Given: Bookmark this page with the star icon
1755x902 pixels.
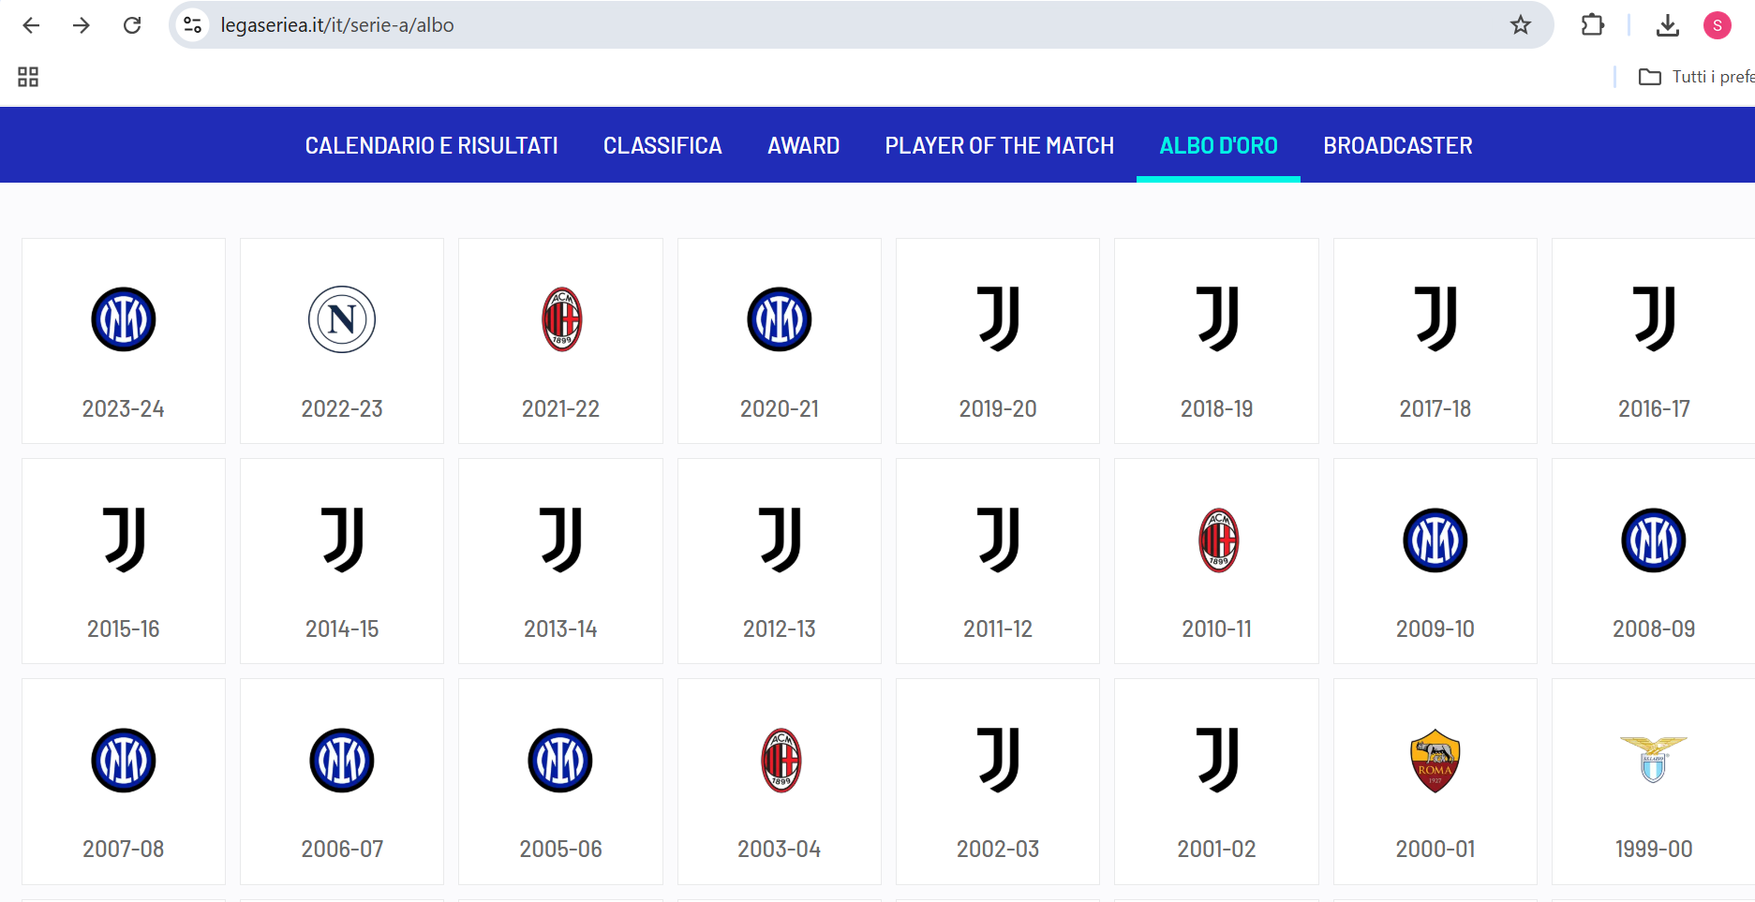Looking at the screenshot, I should 1521,25.
